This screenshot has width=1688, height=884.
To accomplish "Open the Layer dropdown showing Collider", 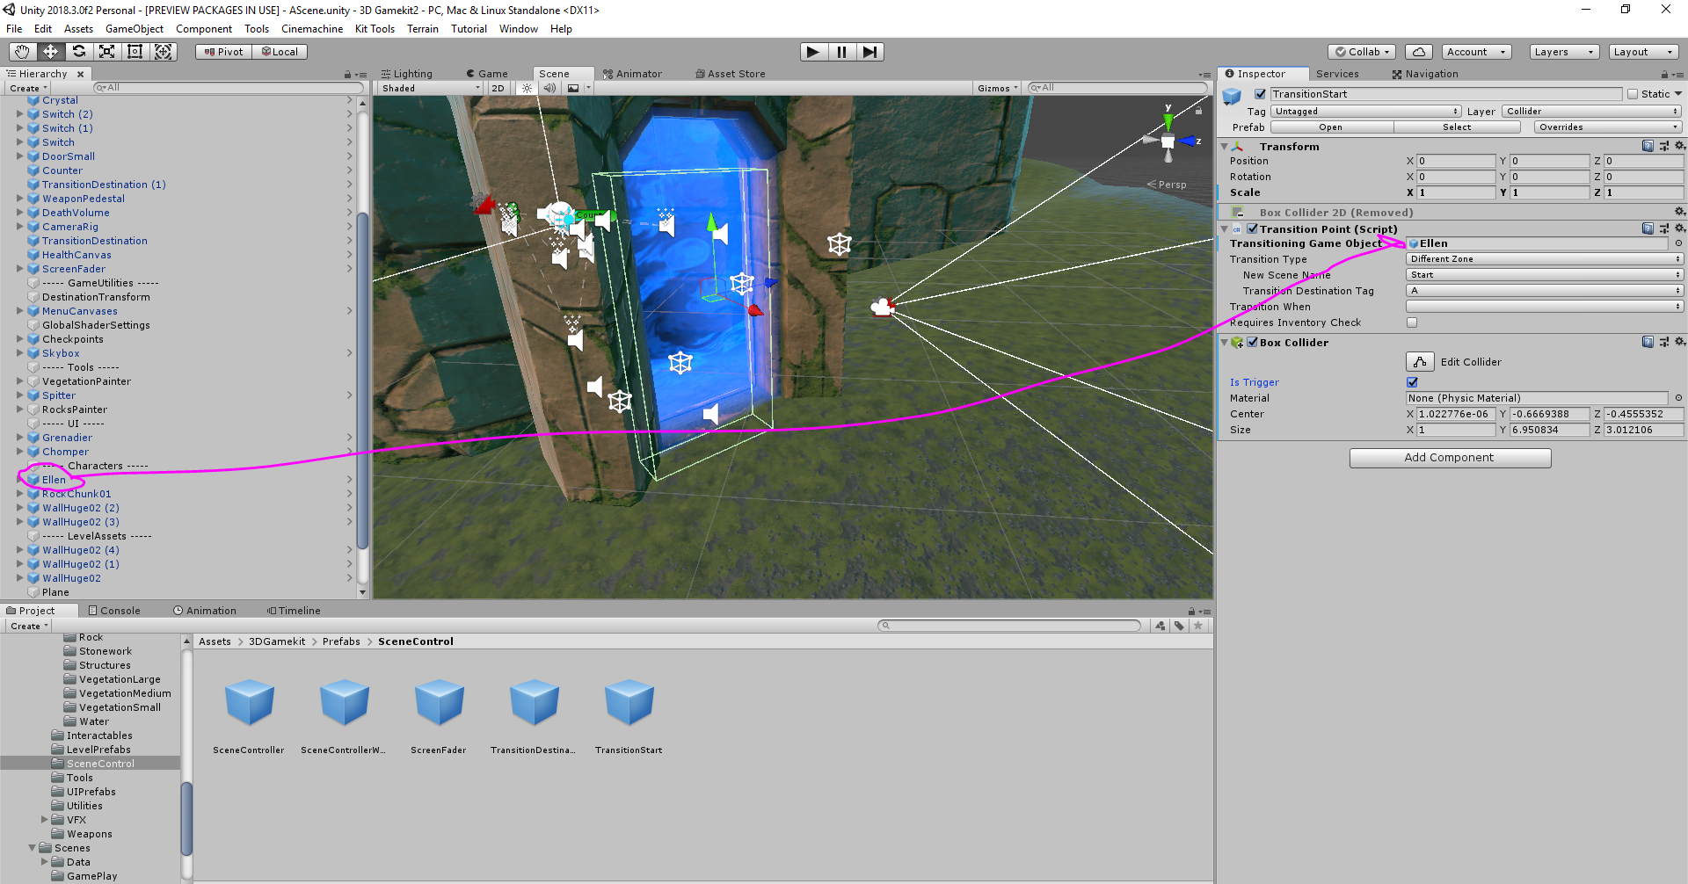I will [1592, 112].
